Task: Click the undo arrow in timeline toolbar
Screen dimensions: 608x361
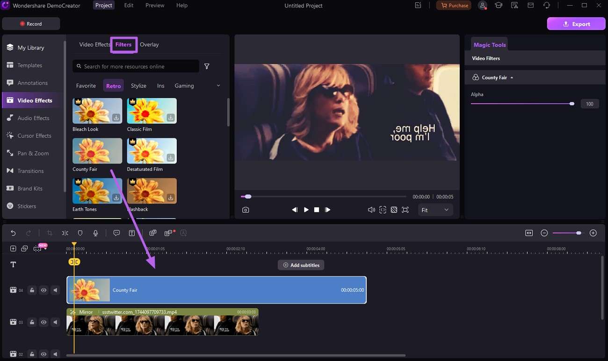Action: pyautogui.click(x=13, y=233)
